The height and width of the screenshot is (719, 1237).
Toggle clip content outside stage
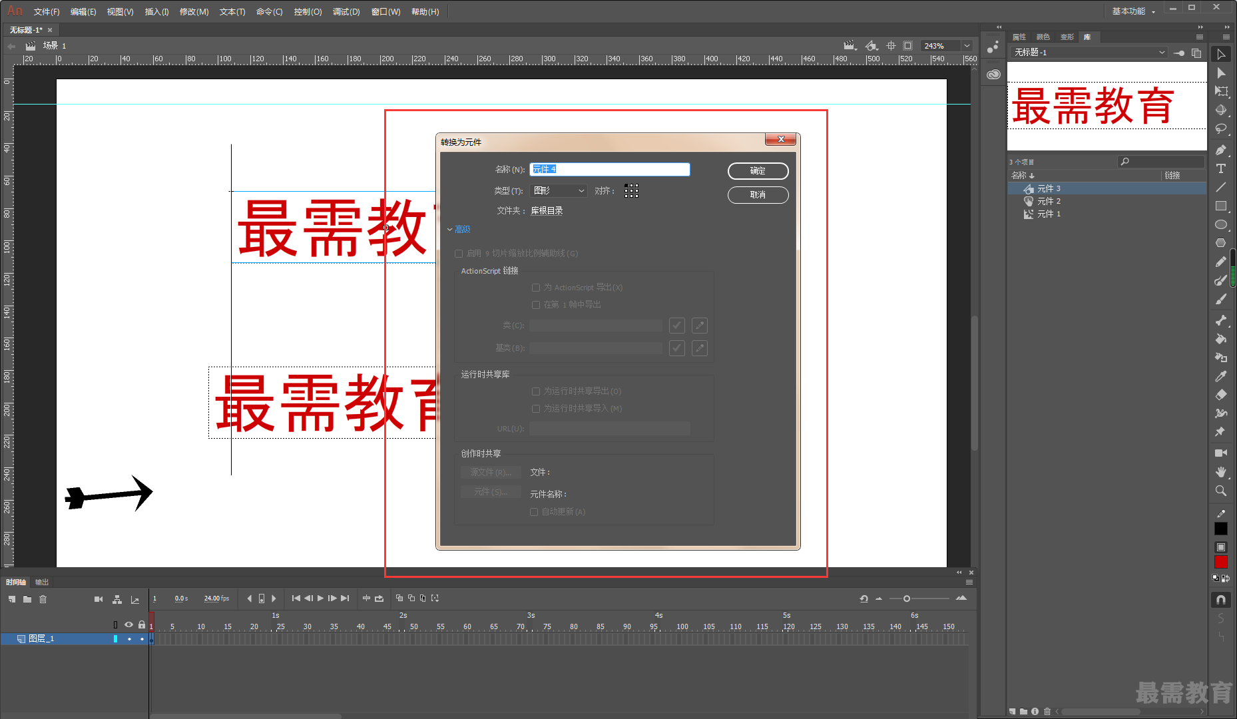907,46
